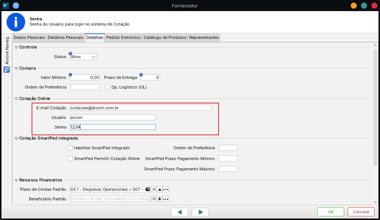Open the Catálogo de Produtos tab
This screenshot has width=380, height=220.
(165, 37)
